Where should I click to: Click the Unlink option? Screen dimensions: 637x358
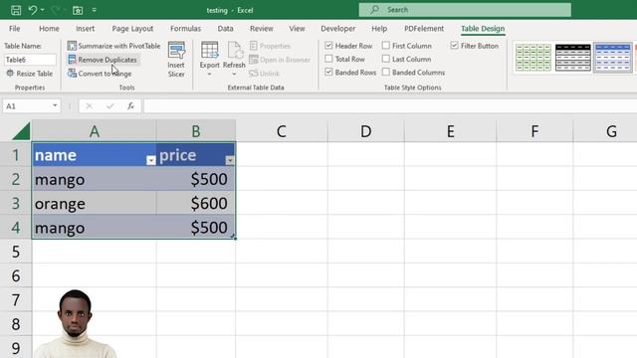pyautogui.click(x=264, y=74)
